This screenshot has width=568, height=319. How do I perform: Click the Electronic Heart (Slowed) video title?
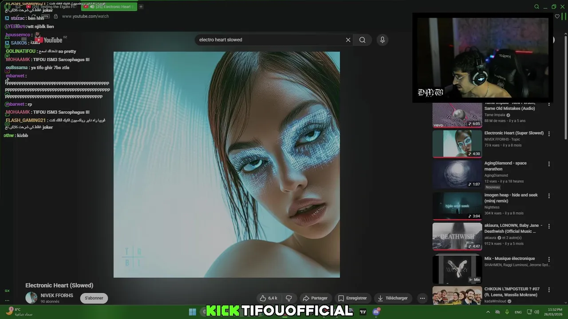59,286
